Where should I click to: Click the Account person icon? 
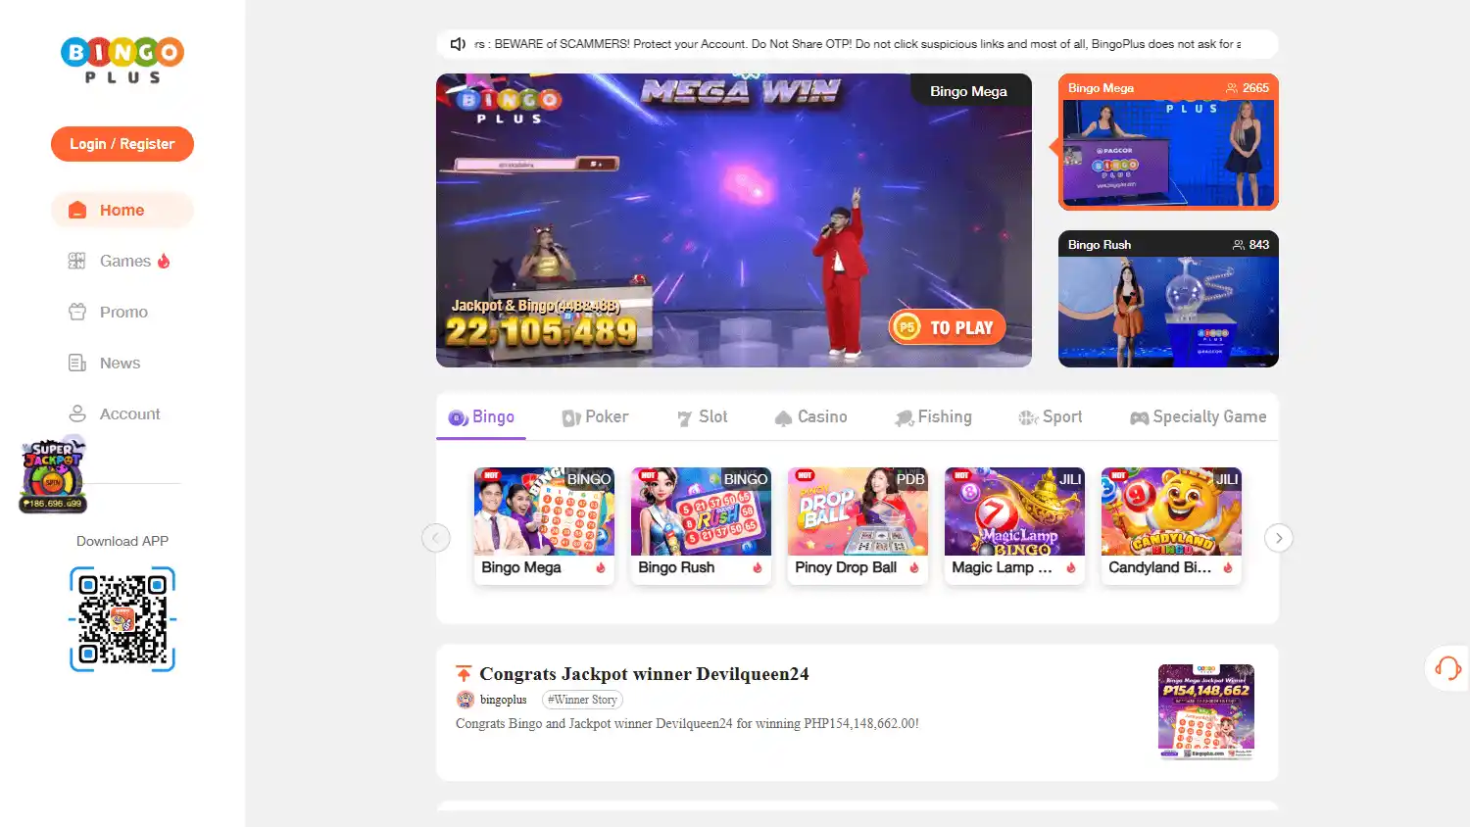click(x=77, y=413)
